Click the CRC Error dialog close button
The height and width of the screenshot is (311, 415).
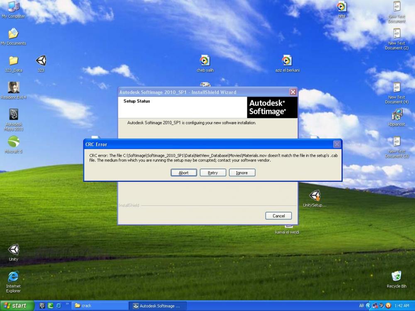point(337,144)
